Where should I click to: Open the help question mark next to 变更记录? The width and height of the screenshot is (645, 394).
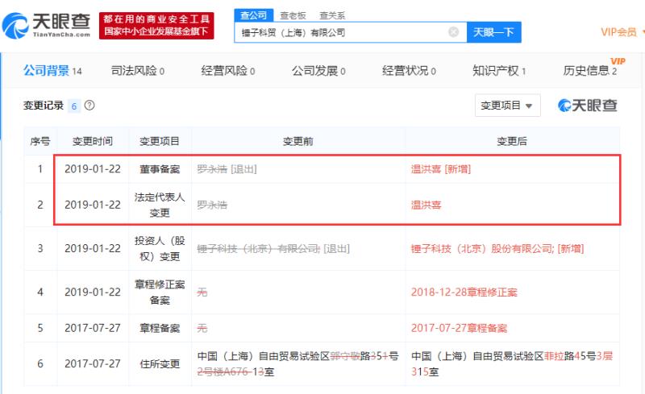(89, 106)
